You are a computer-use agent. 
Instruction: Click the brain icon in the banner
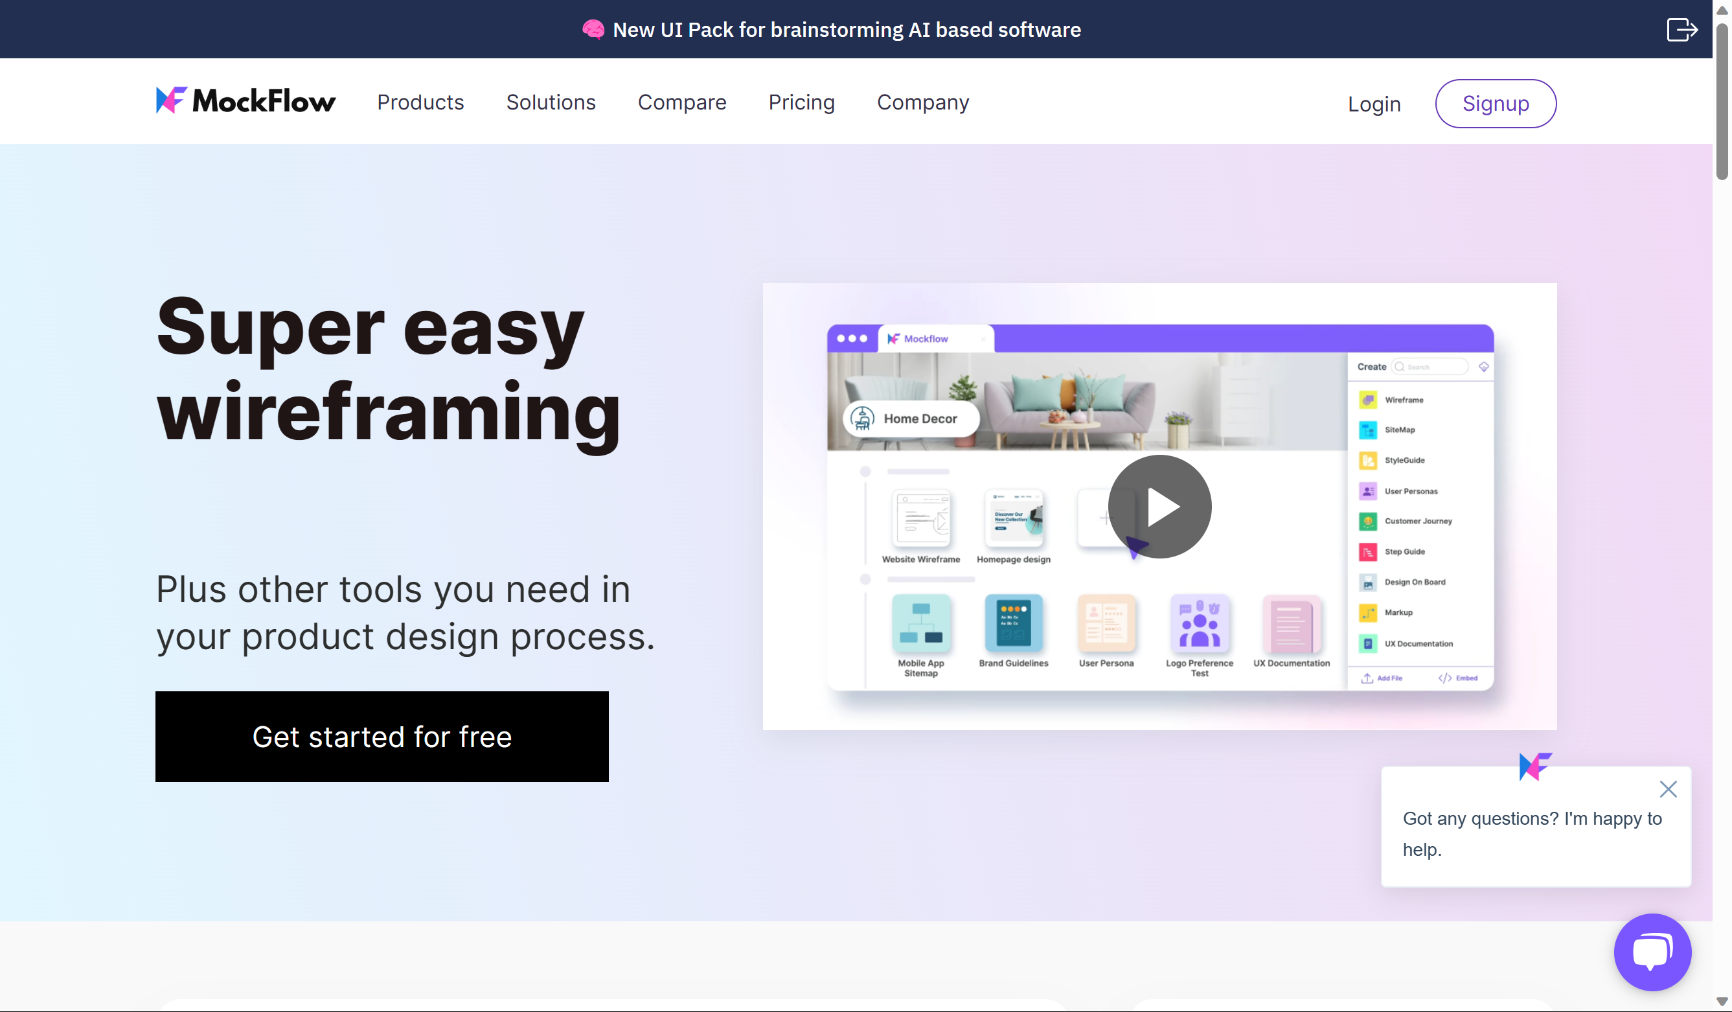tap(593, 29)
